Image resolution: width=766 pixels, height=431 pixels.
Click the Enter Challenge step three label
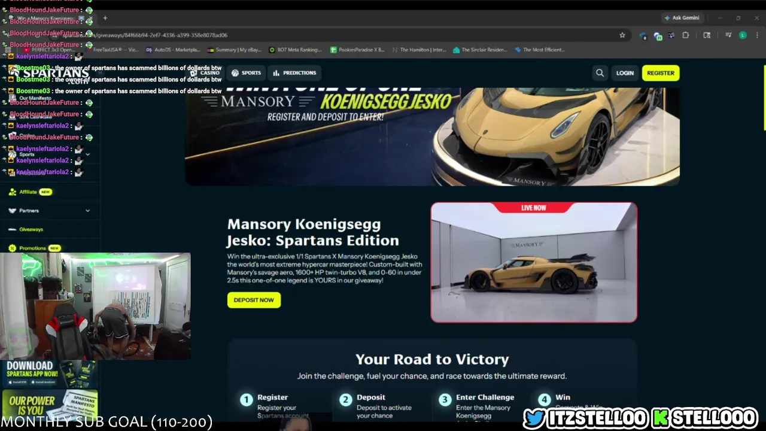(x=485, y=397)
